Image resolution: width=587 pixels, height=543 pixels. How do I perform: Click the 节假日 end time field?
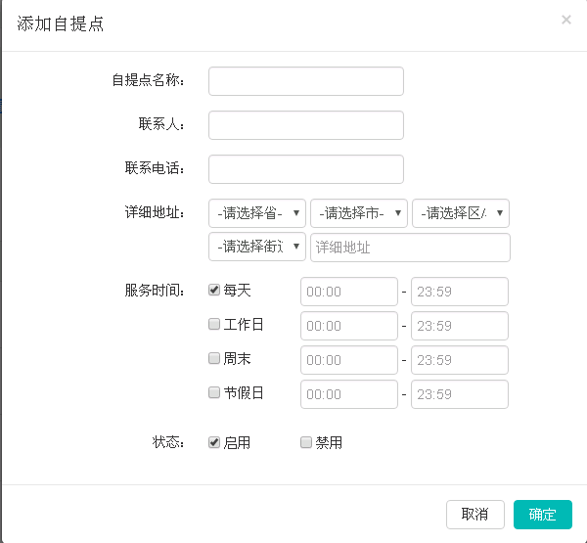[x=459, y=394]
